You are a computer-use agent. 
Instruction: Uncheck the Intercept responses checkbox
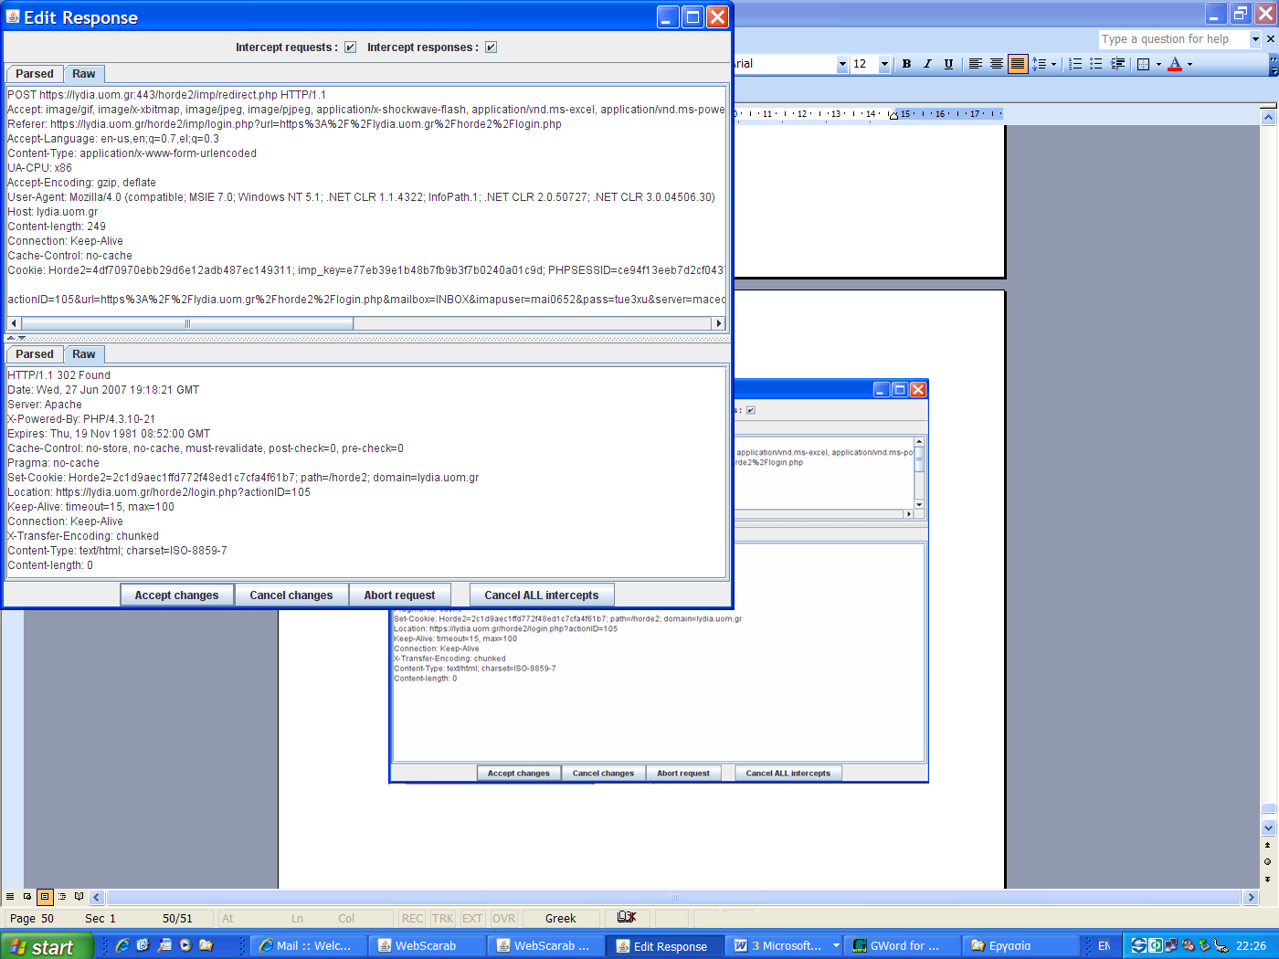491,47
